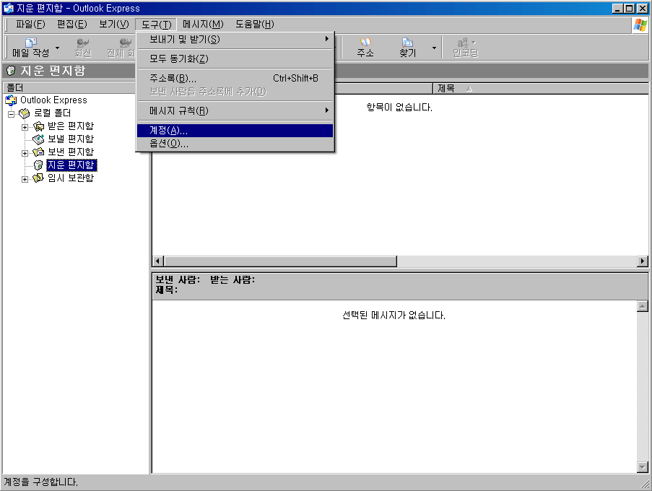Click the 로컬 폴더 folder icon
Screen dimensions: 652x491
25,113
